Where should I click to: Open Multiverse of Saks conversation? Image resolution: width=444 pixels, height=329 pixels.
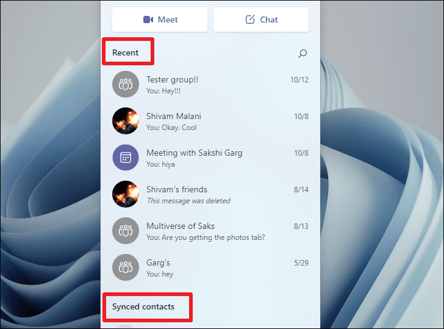pyautogui.click(x=210, y=231)
